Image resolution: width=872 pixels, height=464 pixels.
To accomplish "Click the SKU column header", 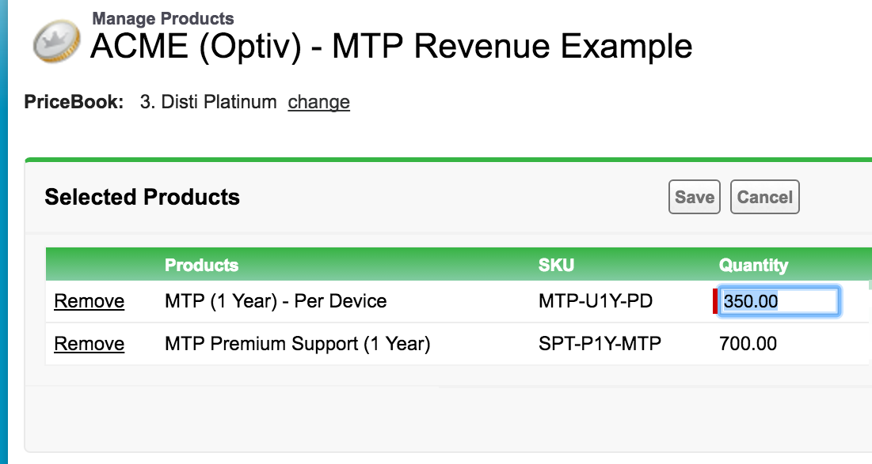I will (x=554, y=265).
